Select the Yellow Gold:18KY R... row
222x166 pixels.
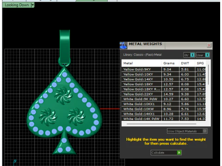pos(163,89)
